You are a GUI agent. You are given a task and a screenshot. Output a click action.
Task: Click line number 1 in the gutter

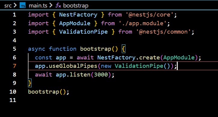pyautogui.click(x=14, y=15)
